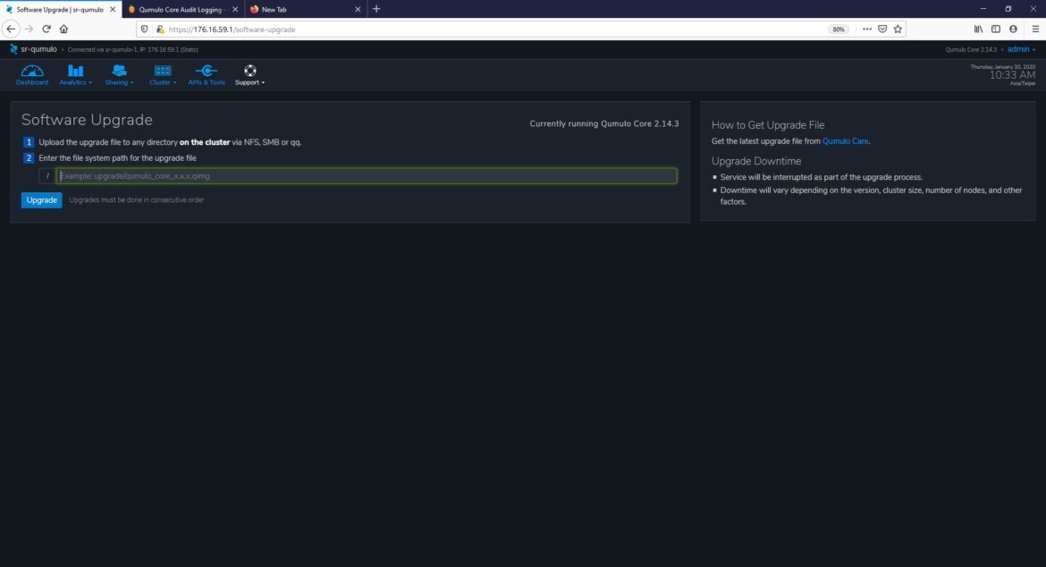This screenshot has width=1046, height=567.
Task: Click the tracking protection shield icon
Action: click(x=144, y=30)
